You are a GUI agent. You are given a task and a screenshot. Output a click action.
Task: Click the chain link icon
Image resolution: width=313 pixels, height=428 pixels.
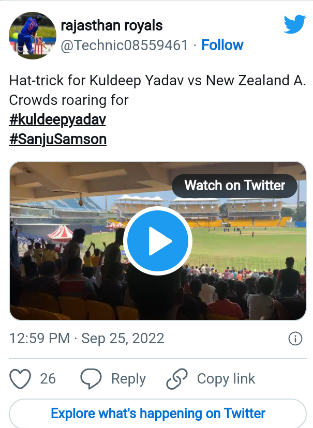[x=176, y=379]
